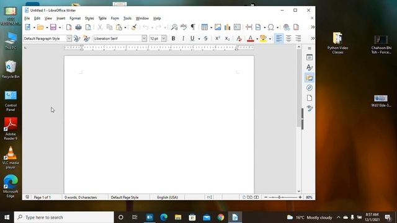The height and width of the screenshot is (223, 397).
Task: Open the font name dropdown
Action: click(144, 38)
